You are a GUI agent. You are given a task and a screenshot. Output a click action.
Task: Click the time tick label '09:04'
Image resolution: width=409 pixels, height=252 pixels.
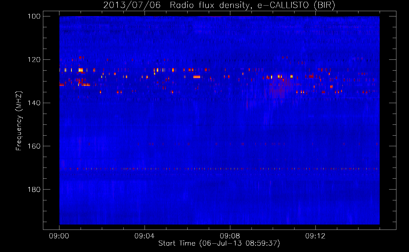[145, 236]
